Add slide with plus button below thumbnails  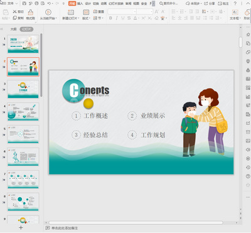[x=21, y=227]
